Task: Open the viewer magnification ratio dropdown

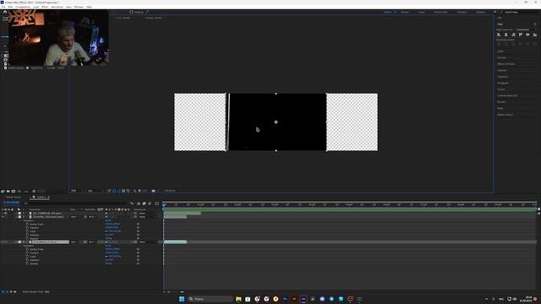Action: pos(77,191)
